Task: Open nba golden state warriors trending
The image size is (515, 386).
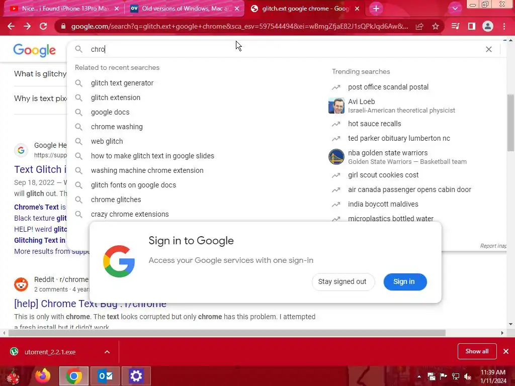Action: (407, 157)
